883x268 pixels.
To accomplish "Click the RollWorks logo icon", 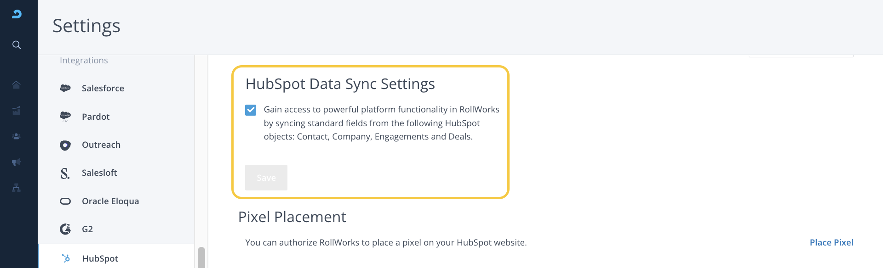I will click(x=17, y=14).
